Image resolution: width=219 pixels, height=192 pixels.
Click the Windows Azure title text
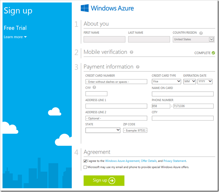coord(112,8)
